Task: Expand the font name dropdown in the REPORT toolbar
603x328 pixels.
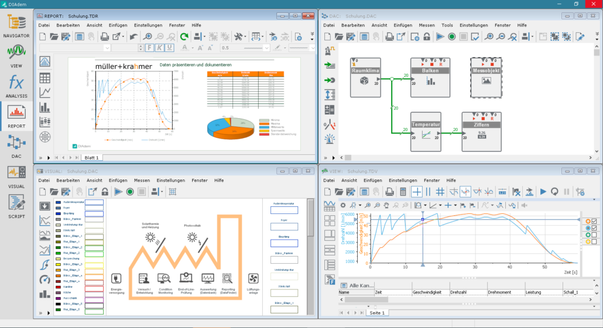Action: 107,48
